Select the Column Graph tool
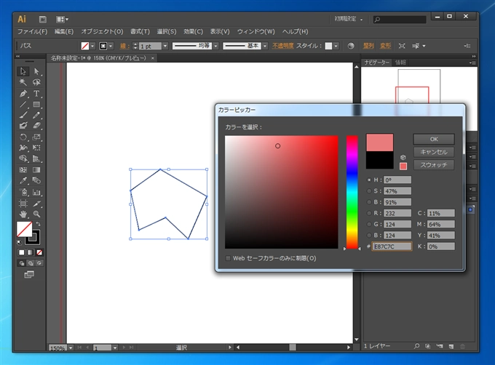495x365 pixels. click(x=36, y=192)
